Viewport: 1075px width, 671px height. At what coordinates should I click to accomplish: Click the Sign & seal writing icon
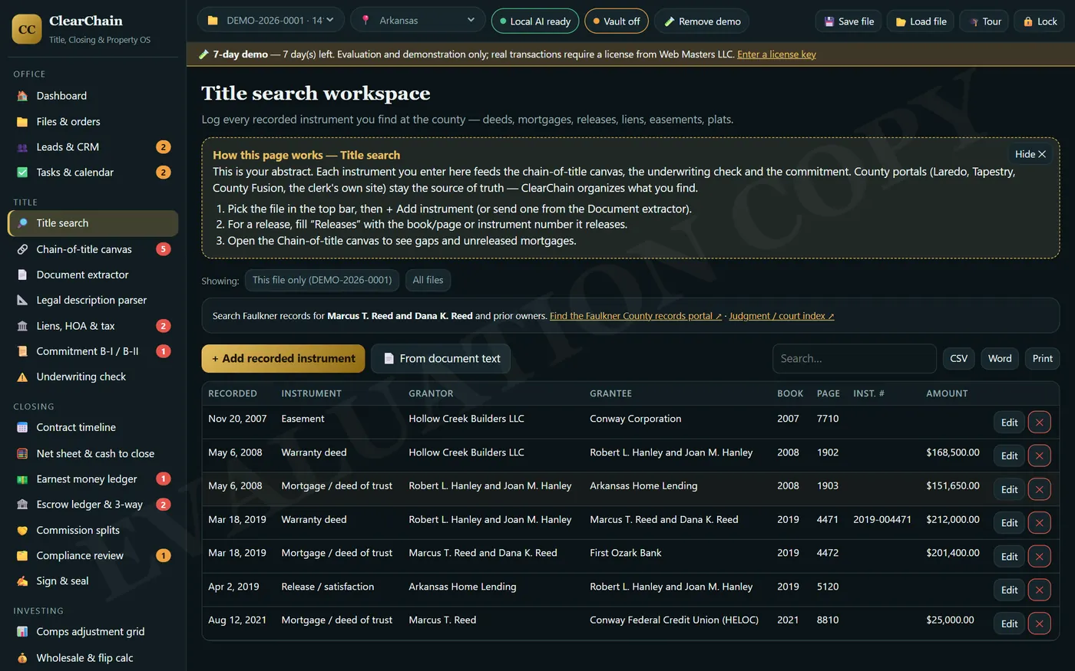(22, 581)
